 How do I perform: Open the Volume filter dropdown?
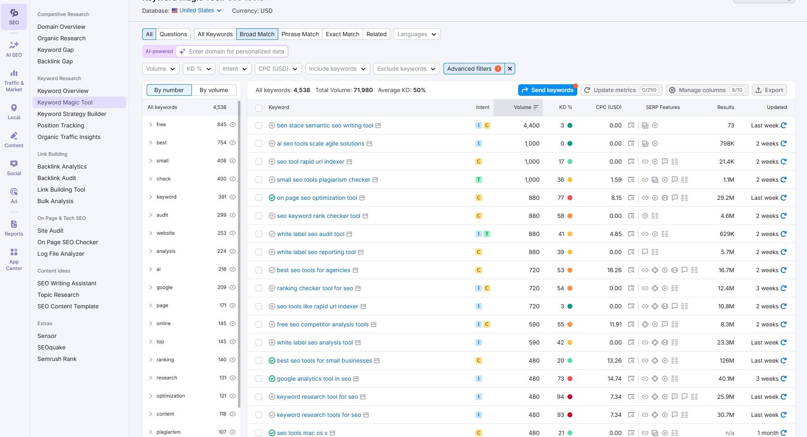tap(160, 69)
